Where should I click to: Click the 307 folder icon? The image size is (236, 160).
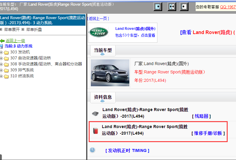pos(6,58)
